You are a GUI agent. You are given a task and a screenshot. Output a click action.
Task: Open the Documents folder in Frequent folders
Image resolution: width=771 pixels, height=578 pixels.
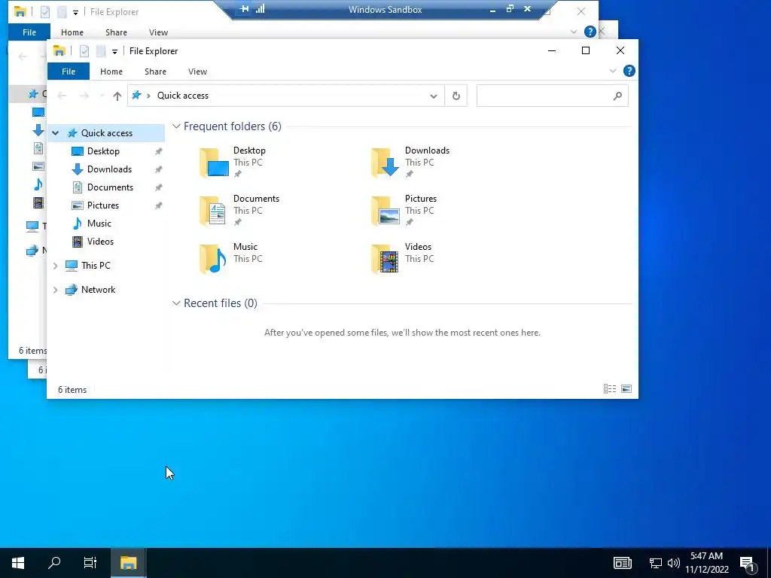click(x=239, y=211)
